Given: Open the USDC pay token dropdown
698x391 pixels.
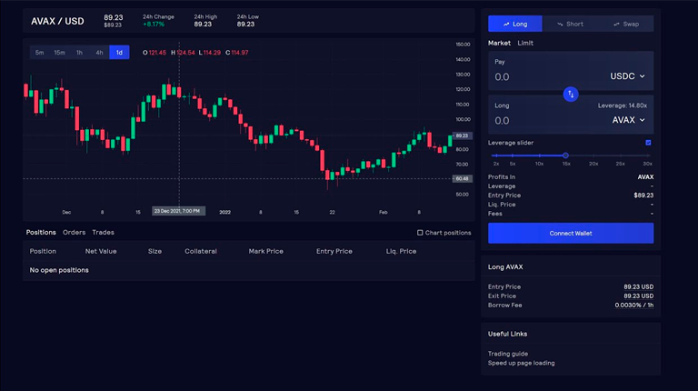Looking at the screenshot, I should pos(627,76).
